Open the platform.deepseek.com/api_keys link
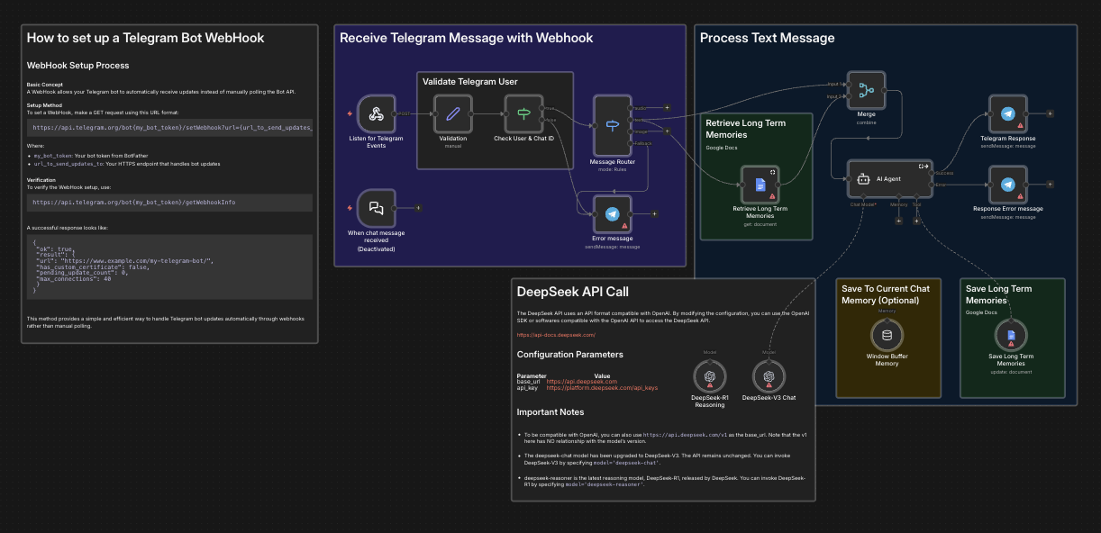 (602, 388)
